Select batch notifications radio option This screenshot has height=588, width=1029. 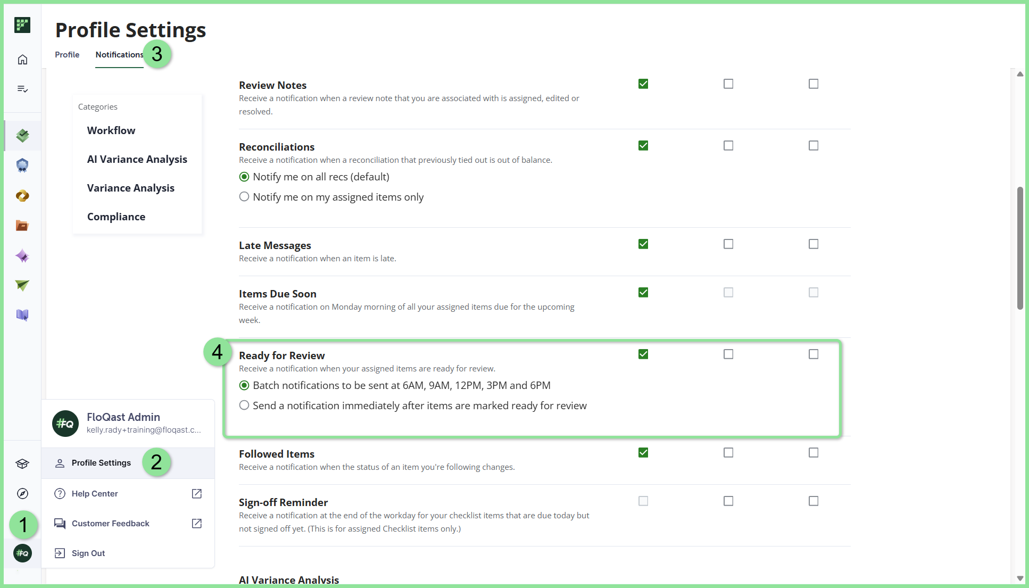coord(244,385)
